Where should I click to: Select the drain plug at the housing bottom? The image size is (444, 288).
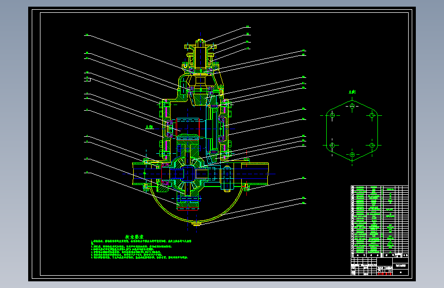tap(196, 224)
